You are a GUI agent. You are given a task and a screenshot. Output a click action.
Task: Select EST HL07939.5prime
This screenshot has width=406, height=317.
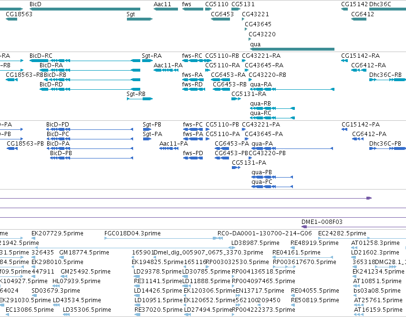tap(56, 286)
